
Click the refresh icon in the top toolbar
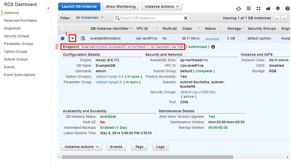point(238,8)
